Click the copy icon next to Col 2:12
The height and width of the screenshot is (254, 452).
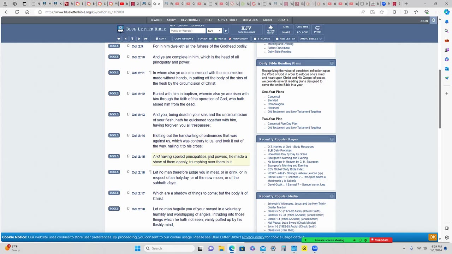[128, 93]
